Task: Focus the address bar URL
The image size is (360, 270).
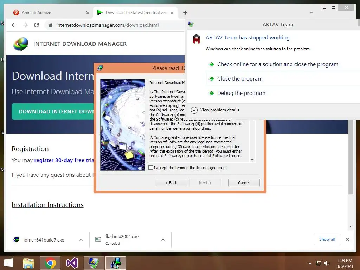Action: pyautogui.click(x=107, y=25)
